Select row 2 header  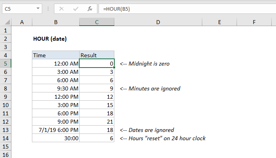6,39
